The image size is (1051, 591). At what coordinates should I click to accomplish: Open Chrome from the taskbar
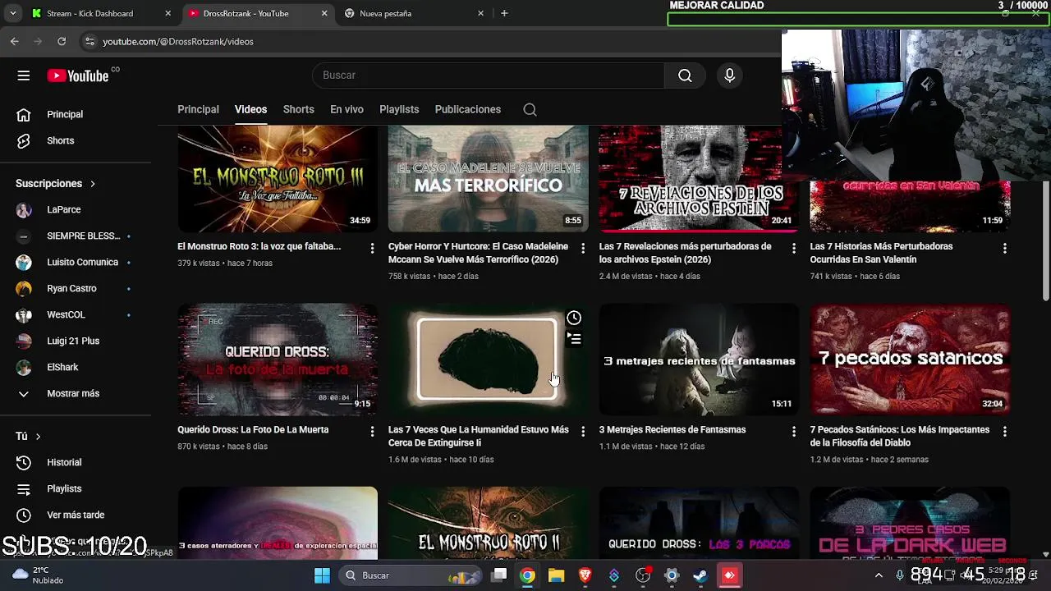pos(527,575)
